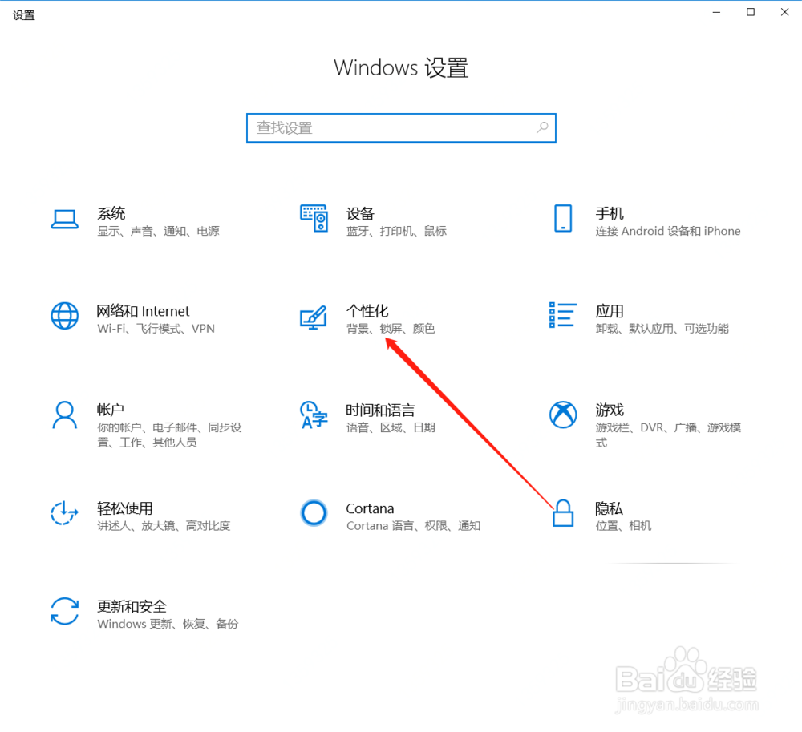Open 系统 via its text label

tap(110, 212)
